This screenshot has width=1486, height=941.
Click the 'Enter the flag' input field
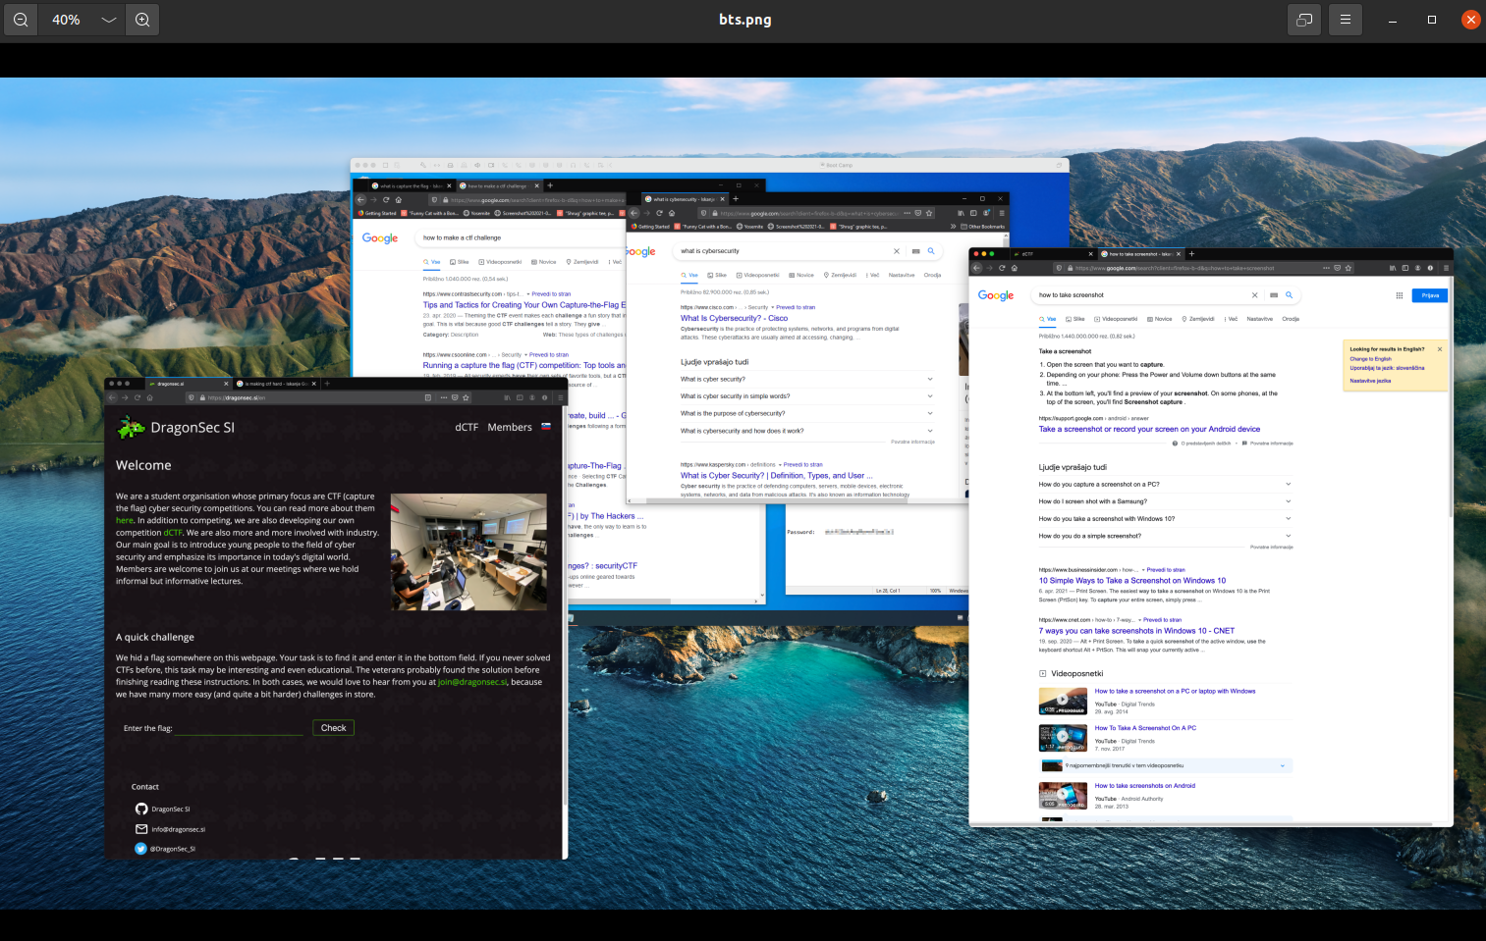[239, 728]
